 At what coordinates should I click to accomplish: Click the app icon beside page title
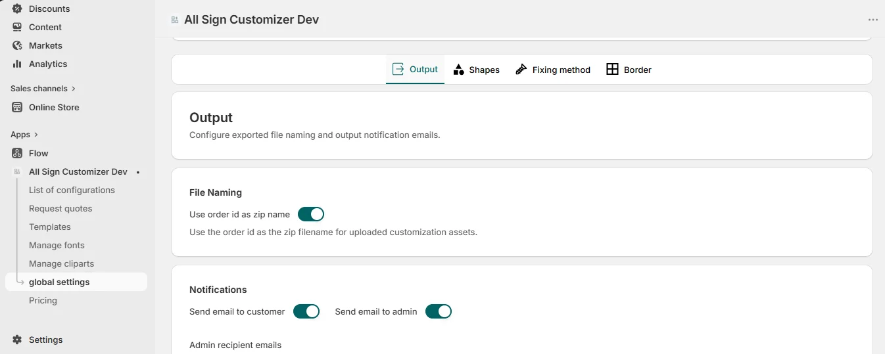click(174, 20)
